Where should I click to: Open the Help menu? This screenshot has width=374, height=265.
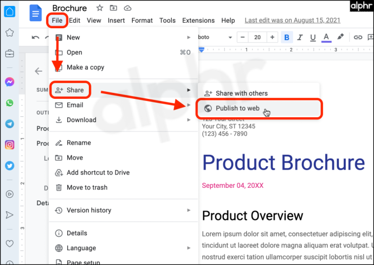228,20
